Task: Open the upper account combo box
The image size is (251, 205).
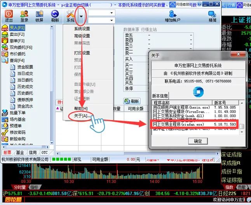Action: coord(101,13)
